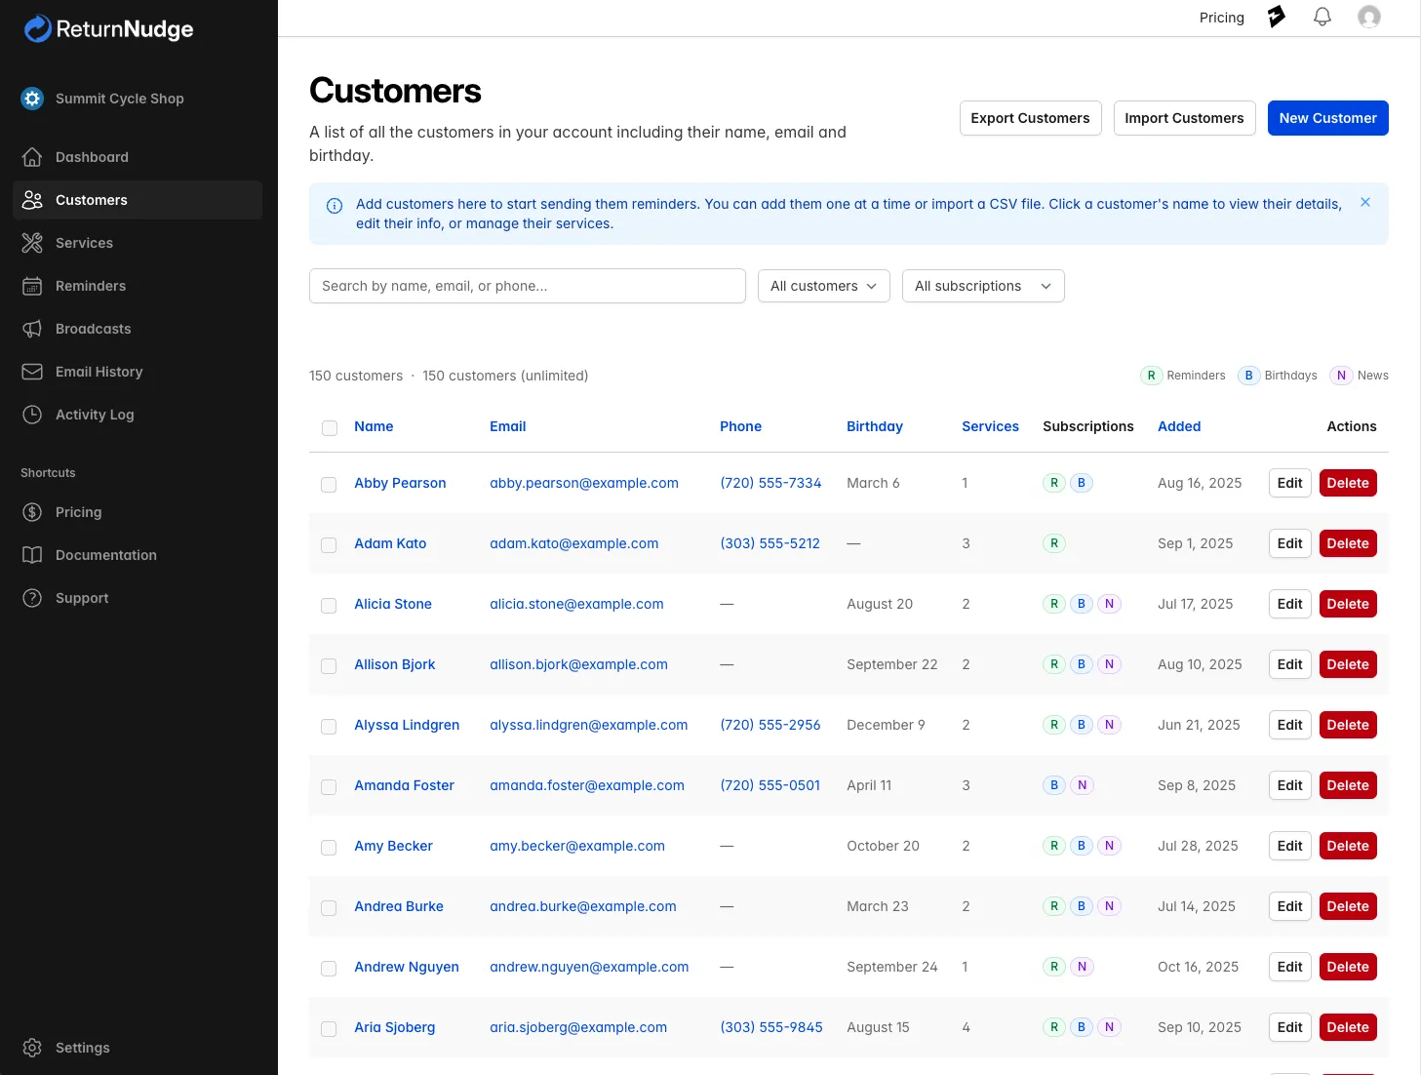The image size is (1421, 1075).
Task: Click the search by name input field
Action: tap(527, 286)
